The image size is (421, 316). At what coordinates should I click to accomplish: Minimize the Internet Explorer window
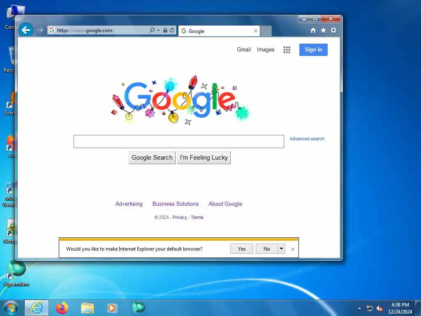point(304,19)
